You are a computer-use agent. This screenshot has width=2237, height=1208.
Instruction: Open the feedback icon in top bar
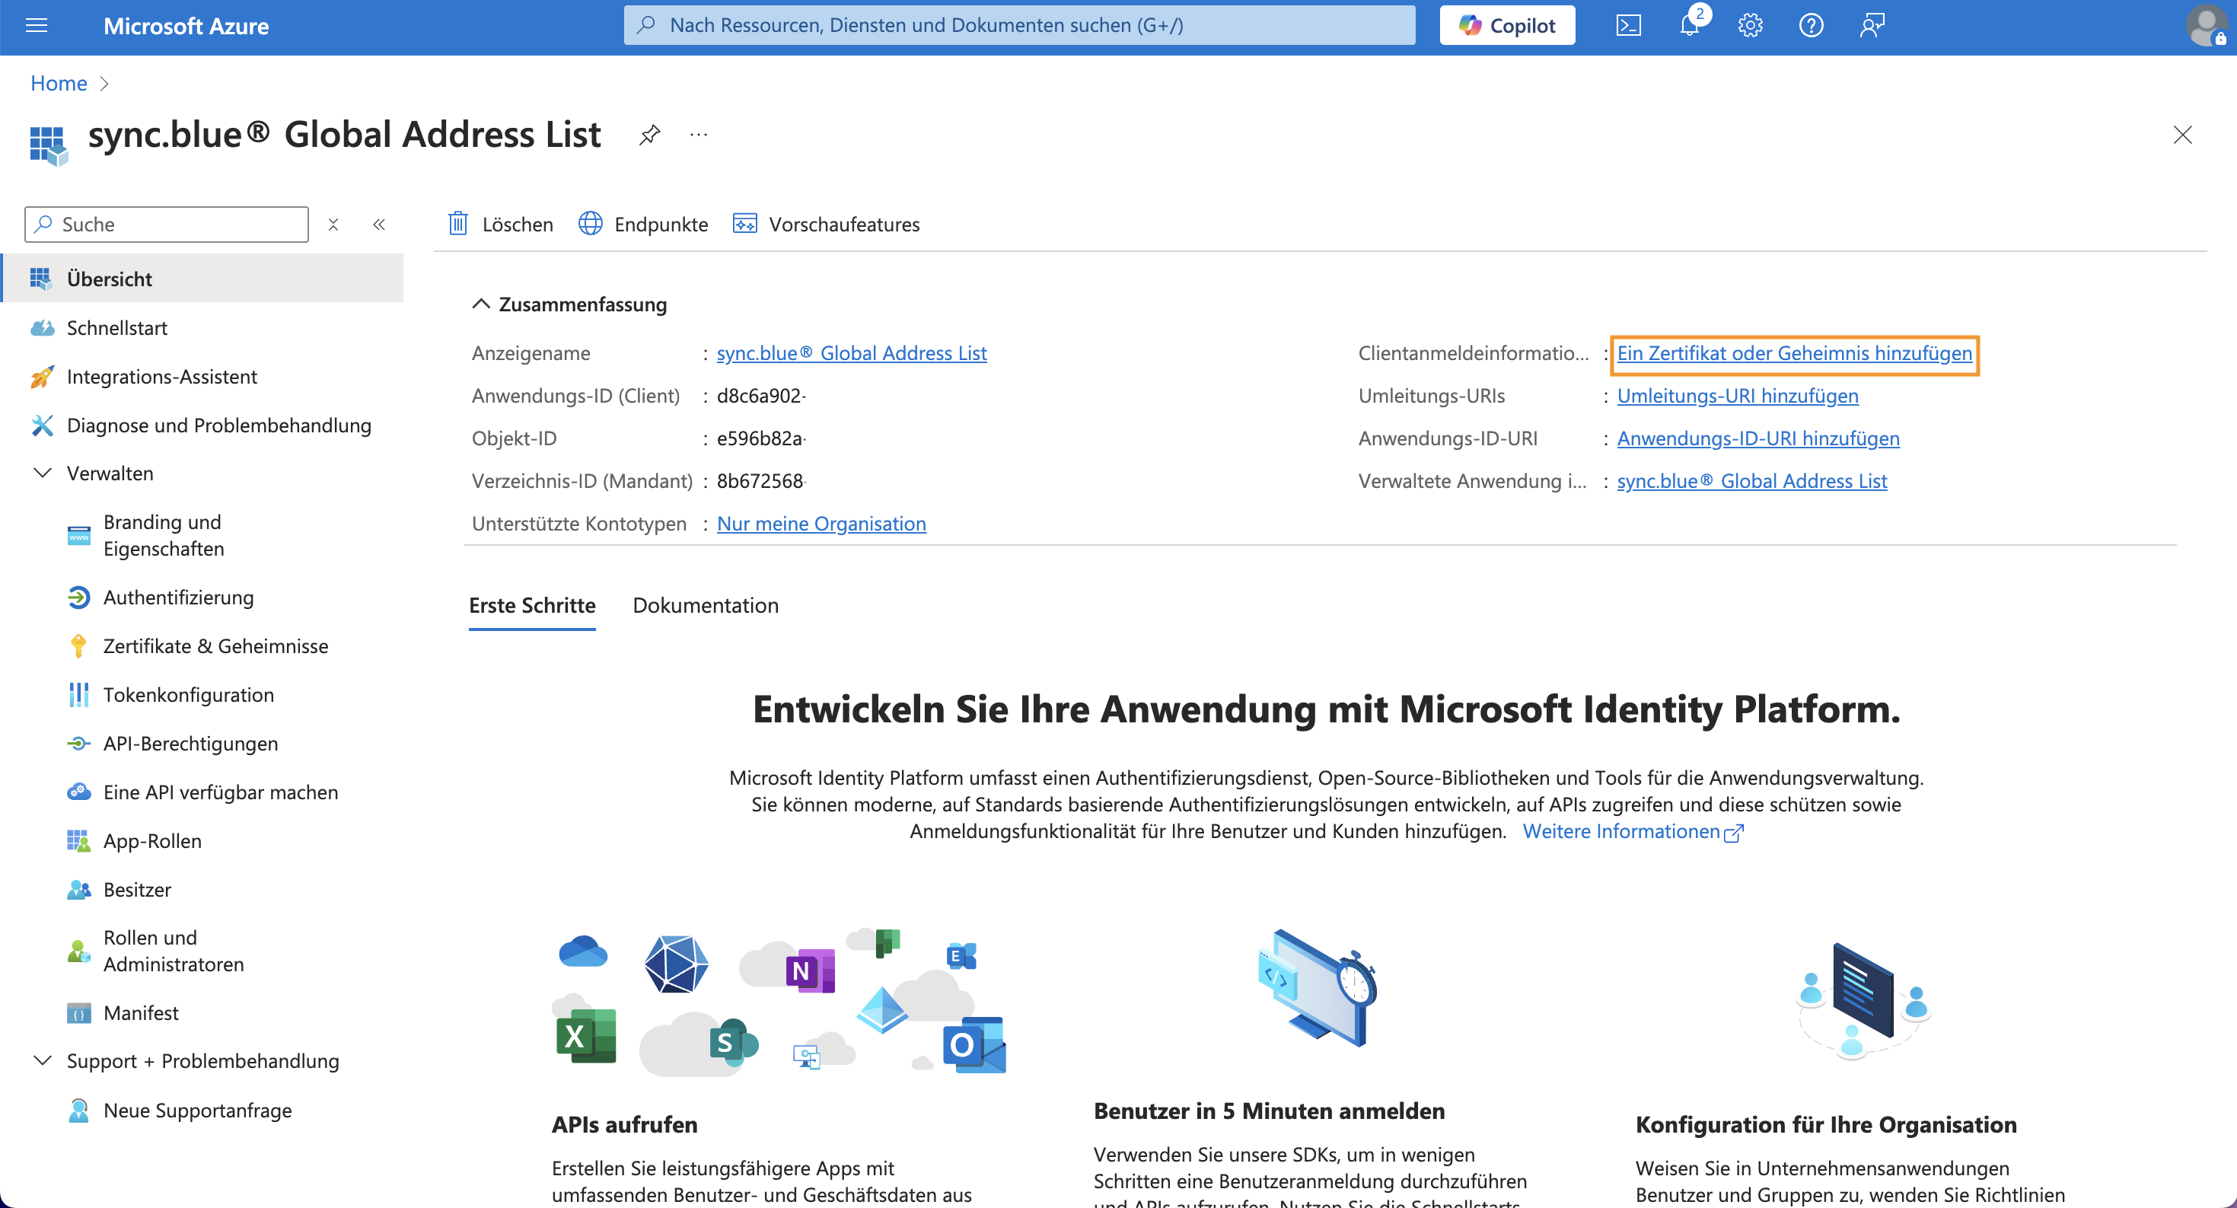coord(1872,25)
